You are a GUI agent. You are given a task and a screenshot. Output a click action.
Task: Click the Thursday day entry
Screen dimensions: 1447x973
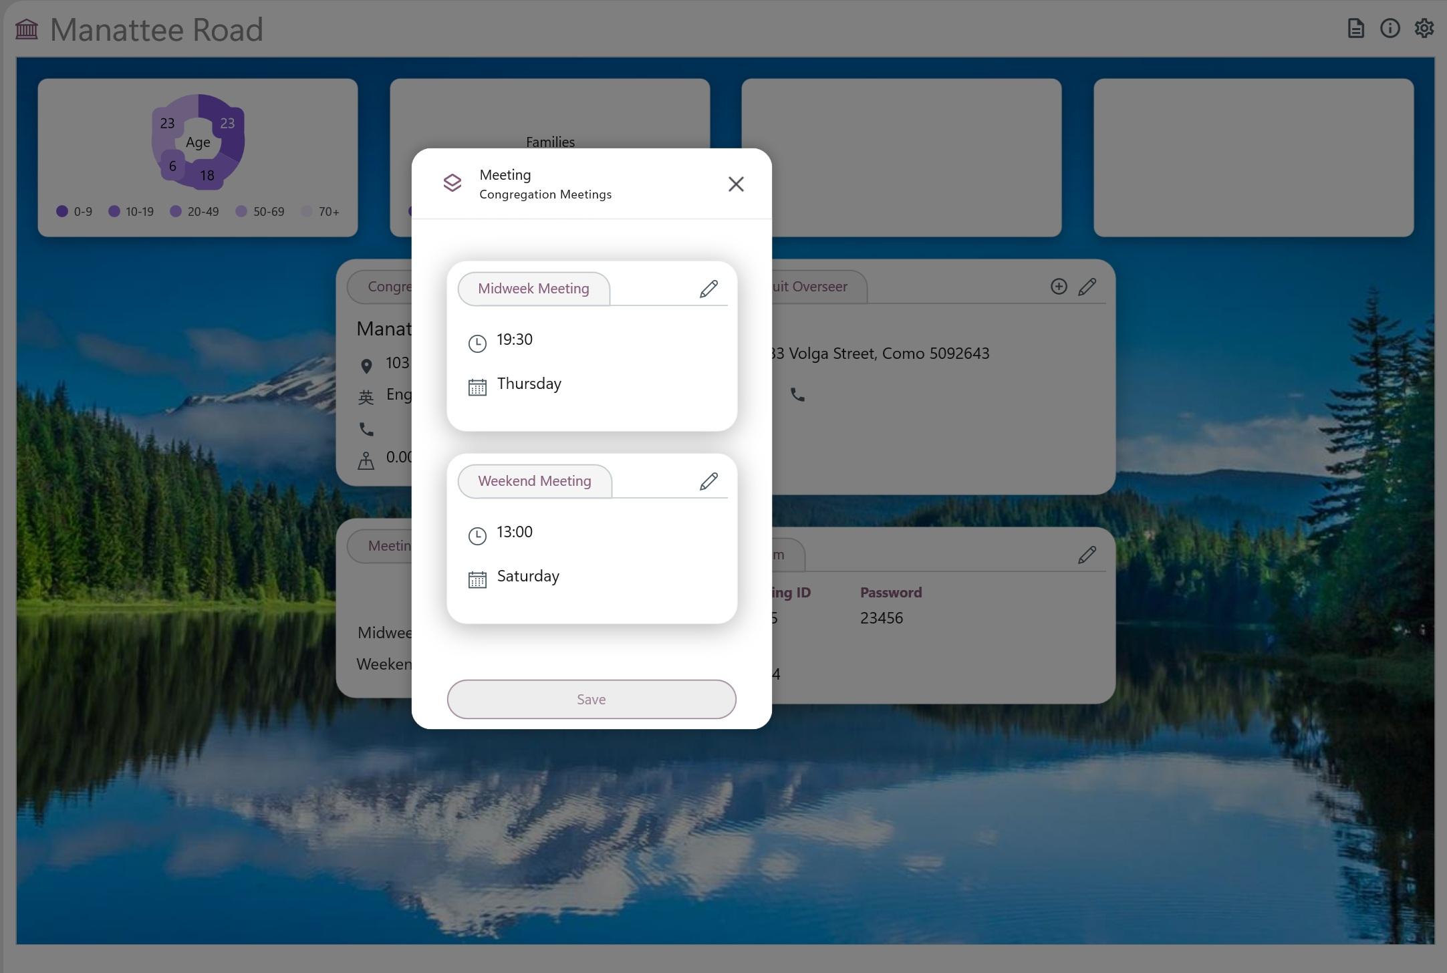pos(529,384)
